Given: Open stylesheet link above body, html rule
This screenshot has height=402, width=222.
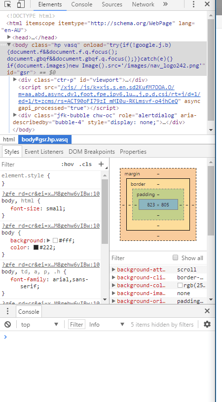Looking at the screenshot, I should tap(51, 194).
